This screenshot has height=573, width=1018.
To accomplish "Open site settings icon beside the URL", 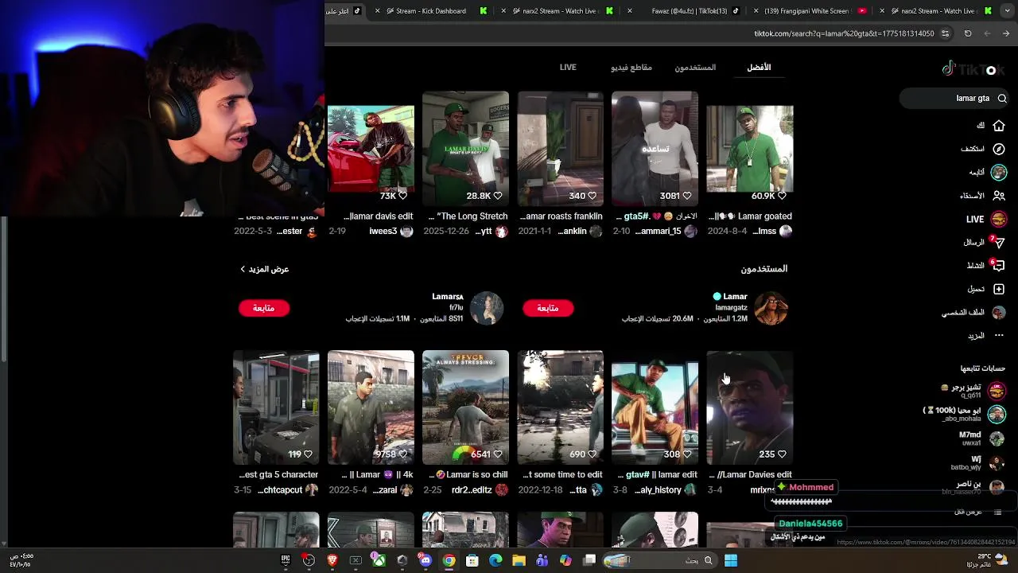I will (x=945, y=33).
